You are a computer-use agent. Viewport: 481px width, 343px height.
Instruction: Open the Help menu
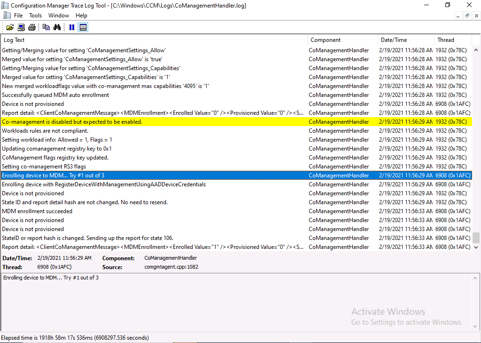point(81,16)
